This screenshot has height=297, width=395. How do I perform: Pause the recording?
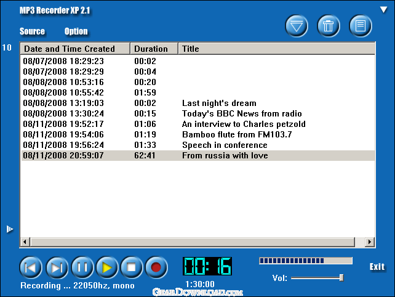82,267
